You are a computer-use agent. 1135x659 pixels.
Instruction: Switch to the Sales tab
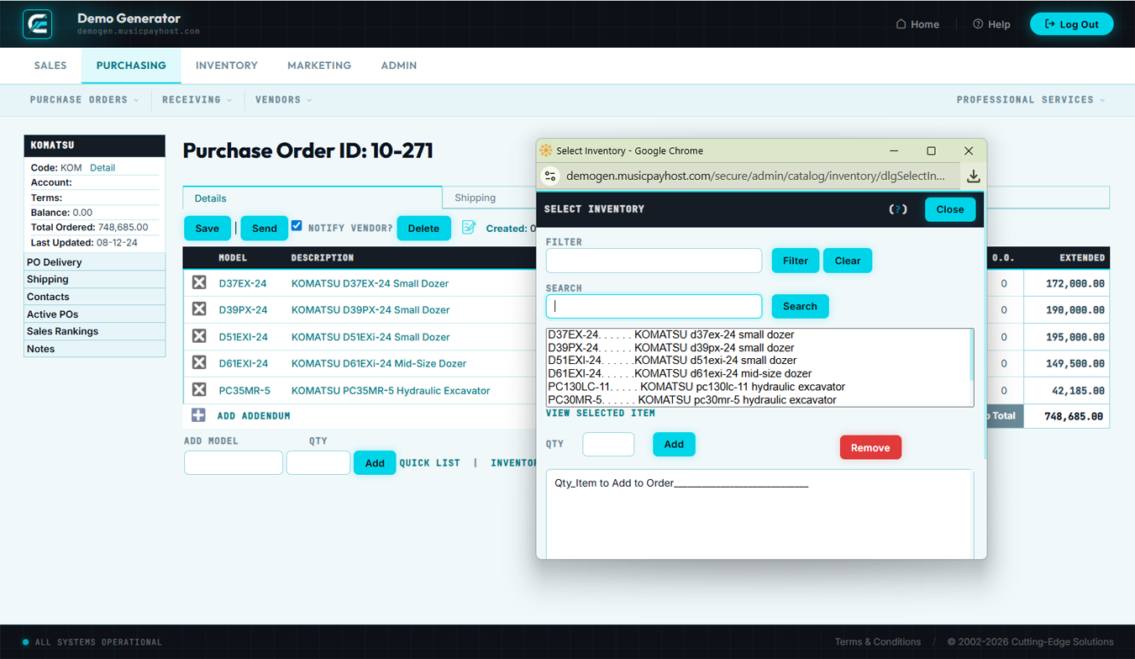(x=50, y=66)
